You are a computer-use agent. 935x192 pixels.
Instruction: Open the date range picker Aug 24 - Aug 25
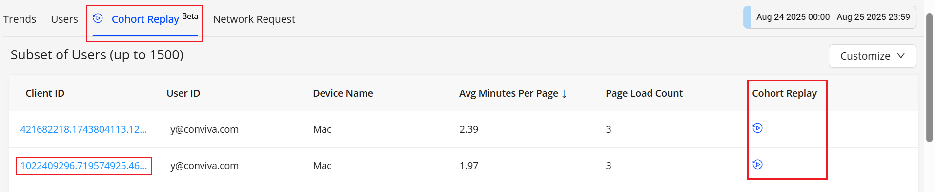coord(830,17)
